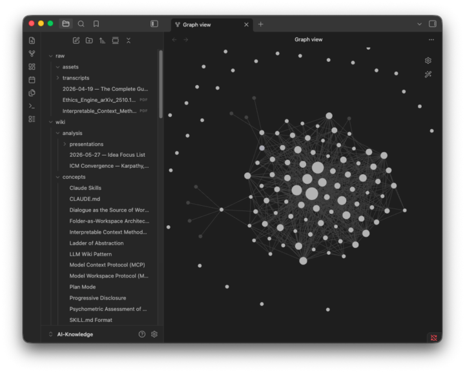
Task: Click auto-reveal current file icon
Action: (x=116, y=41)
